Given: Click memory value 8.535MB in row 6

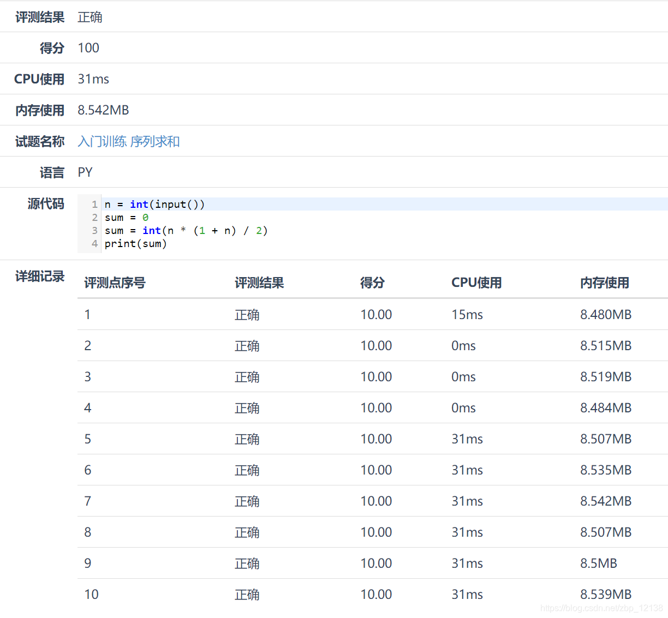Looking at the screenshot, I should tap(606, 470).
